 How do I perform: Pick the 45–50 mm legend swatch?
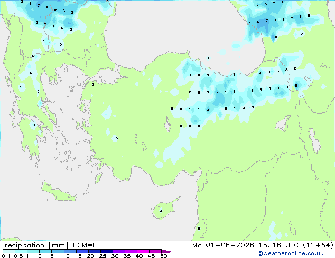155,251
